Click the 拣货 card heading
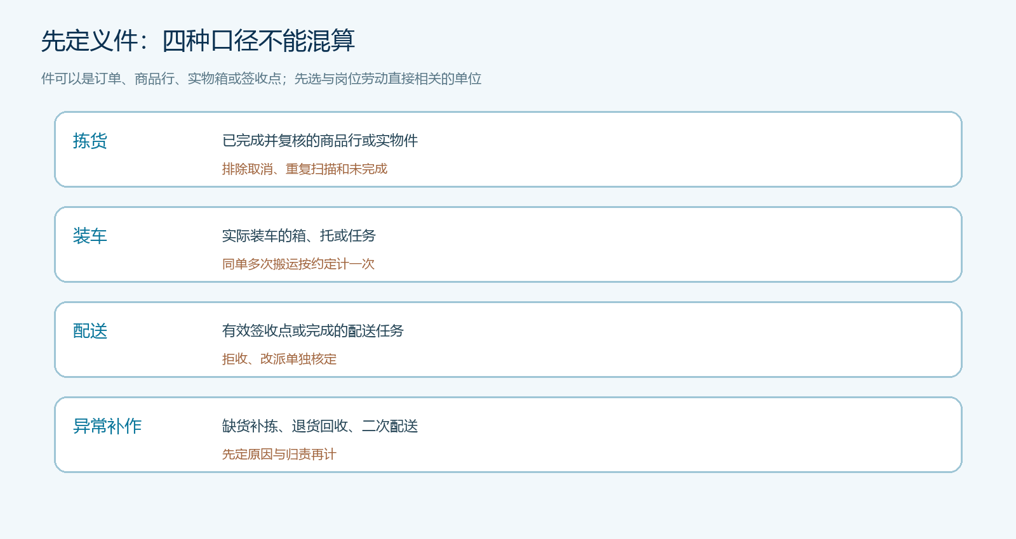Screen dimensions: 1016x539 coord(90,141)
